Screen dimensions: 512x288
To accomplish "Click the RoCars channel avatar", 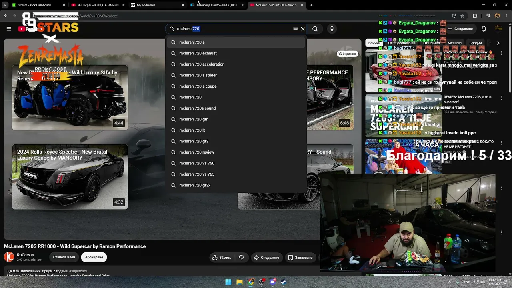I will pos(9,257).
